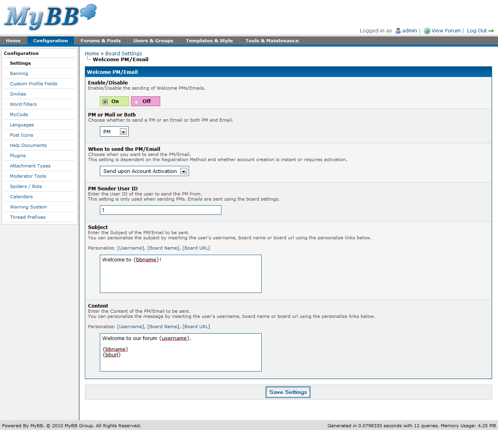
Task: Click the 'Enable/Disable' setting heading
Action: pos(108,83)
